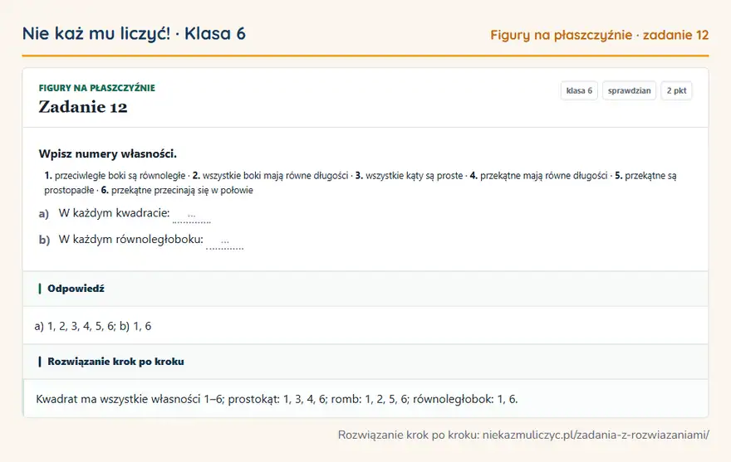Open the 'Odpowiedź' section header
The width and height of the screenshot is (731, 462).
pos(76,289)
